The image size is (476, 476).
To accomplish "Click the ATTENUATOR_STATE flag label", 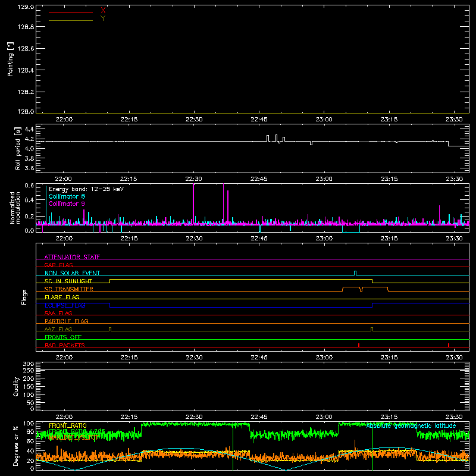I will coord(72,257).
